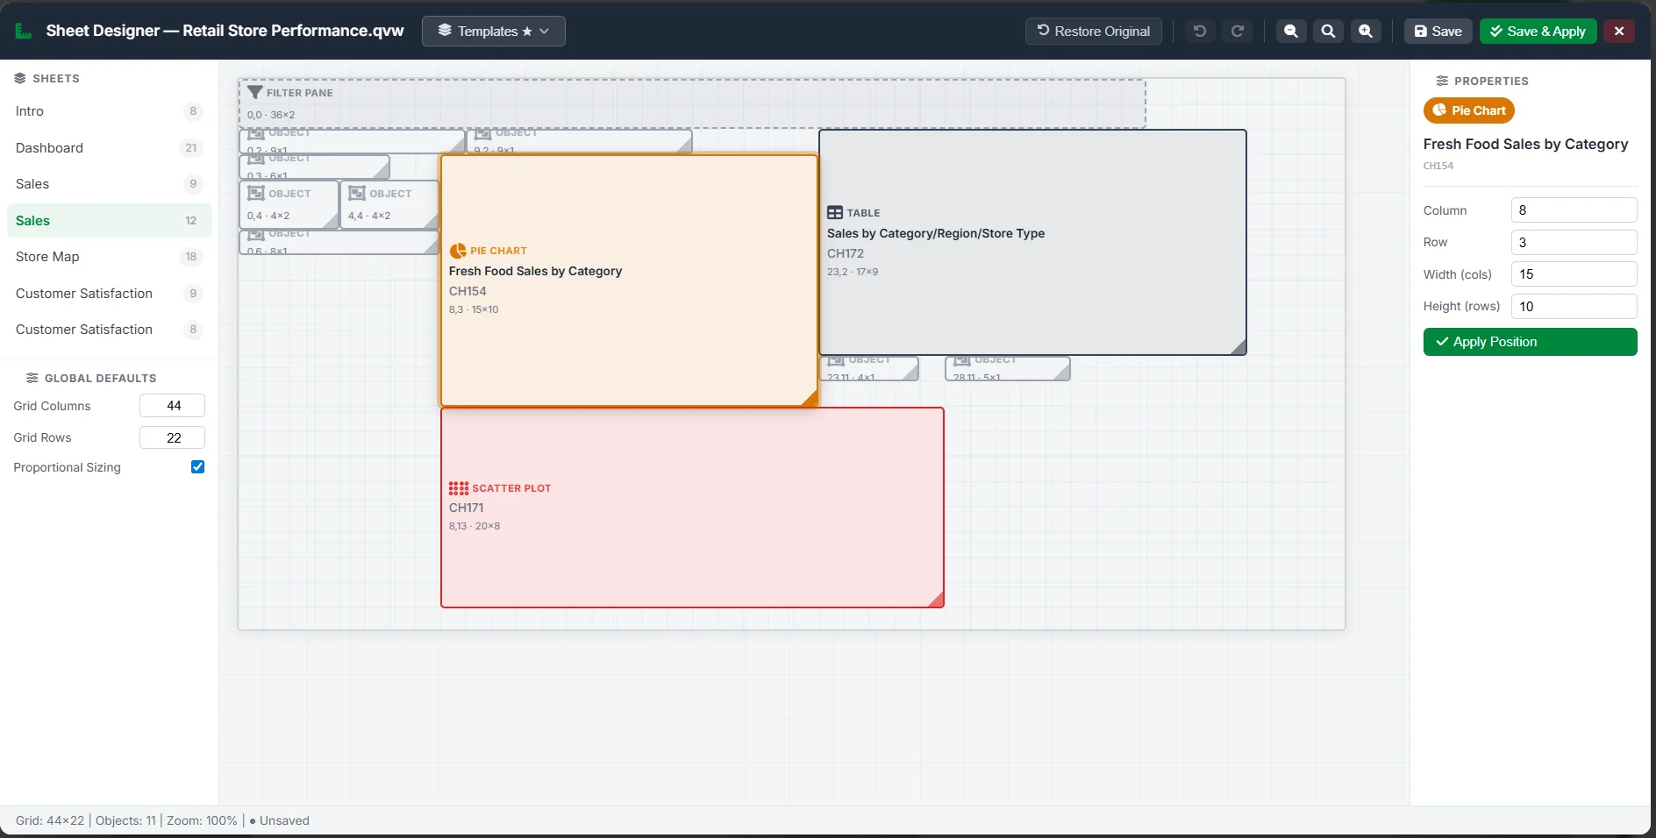Screen dimensions: 1656x838
Task: Click the Restore Original button
Action: 1093,32
